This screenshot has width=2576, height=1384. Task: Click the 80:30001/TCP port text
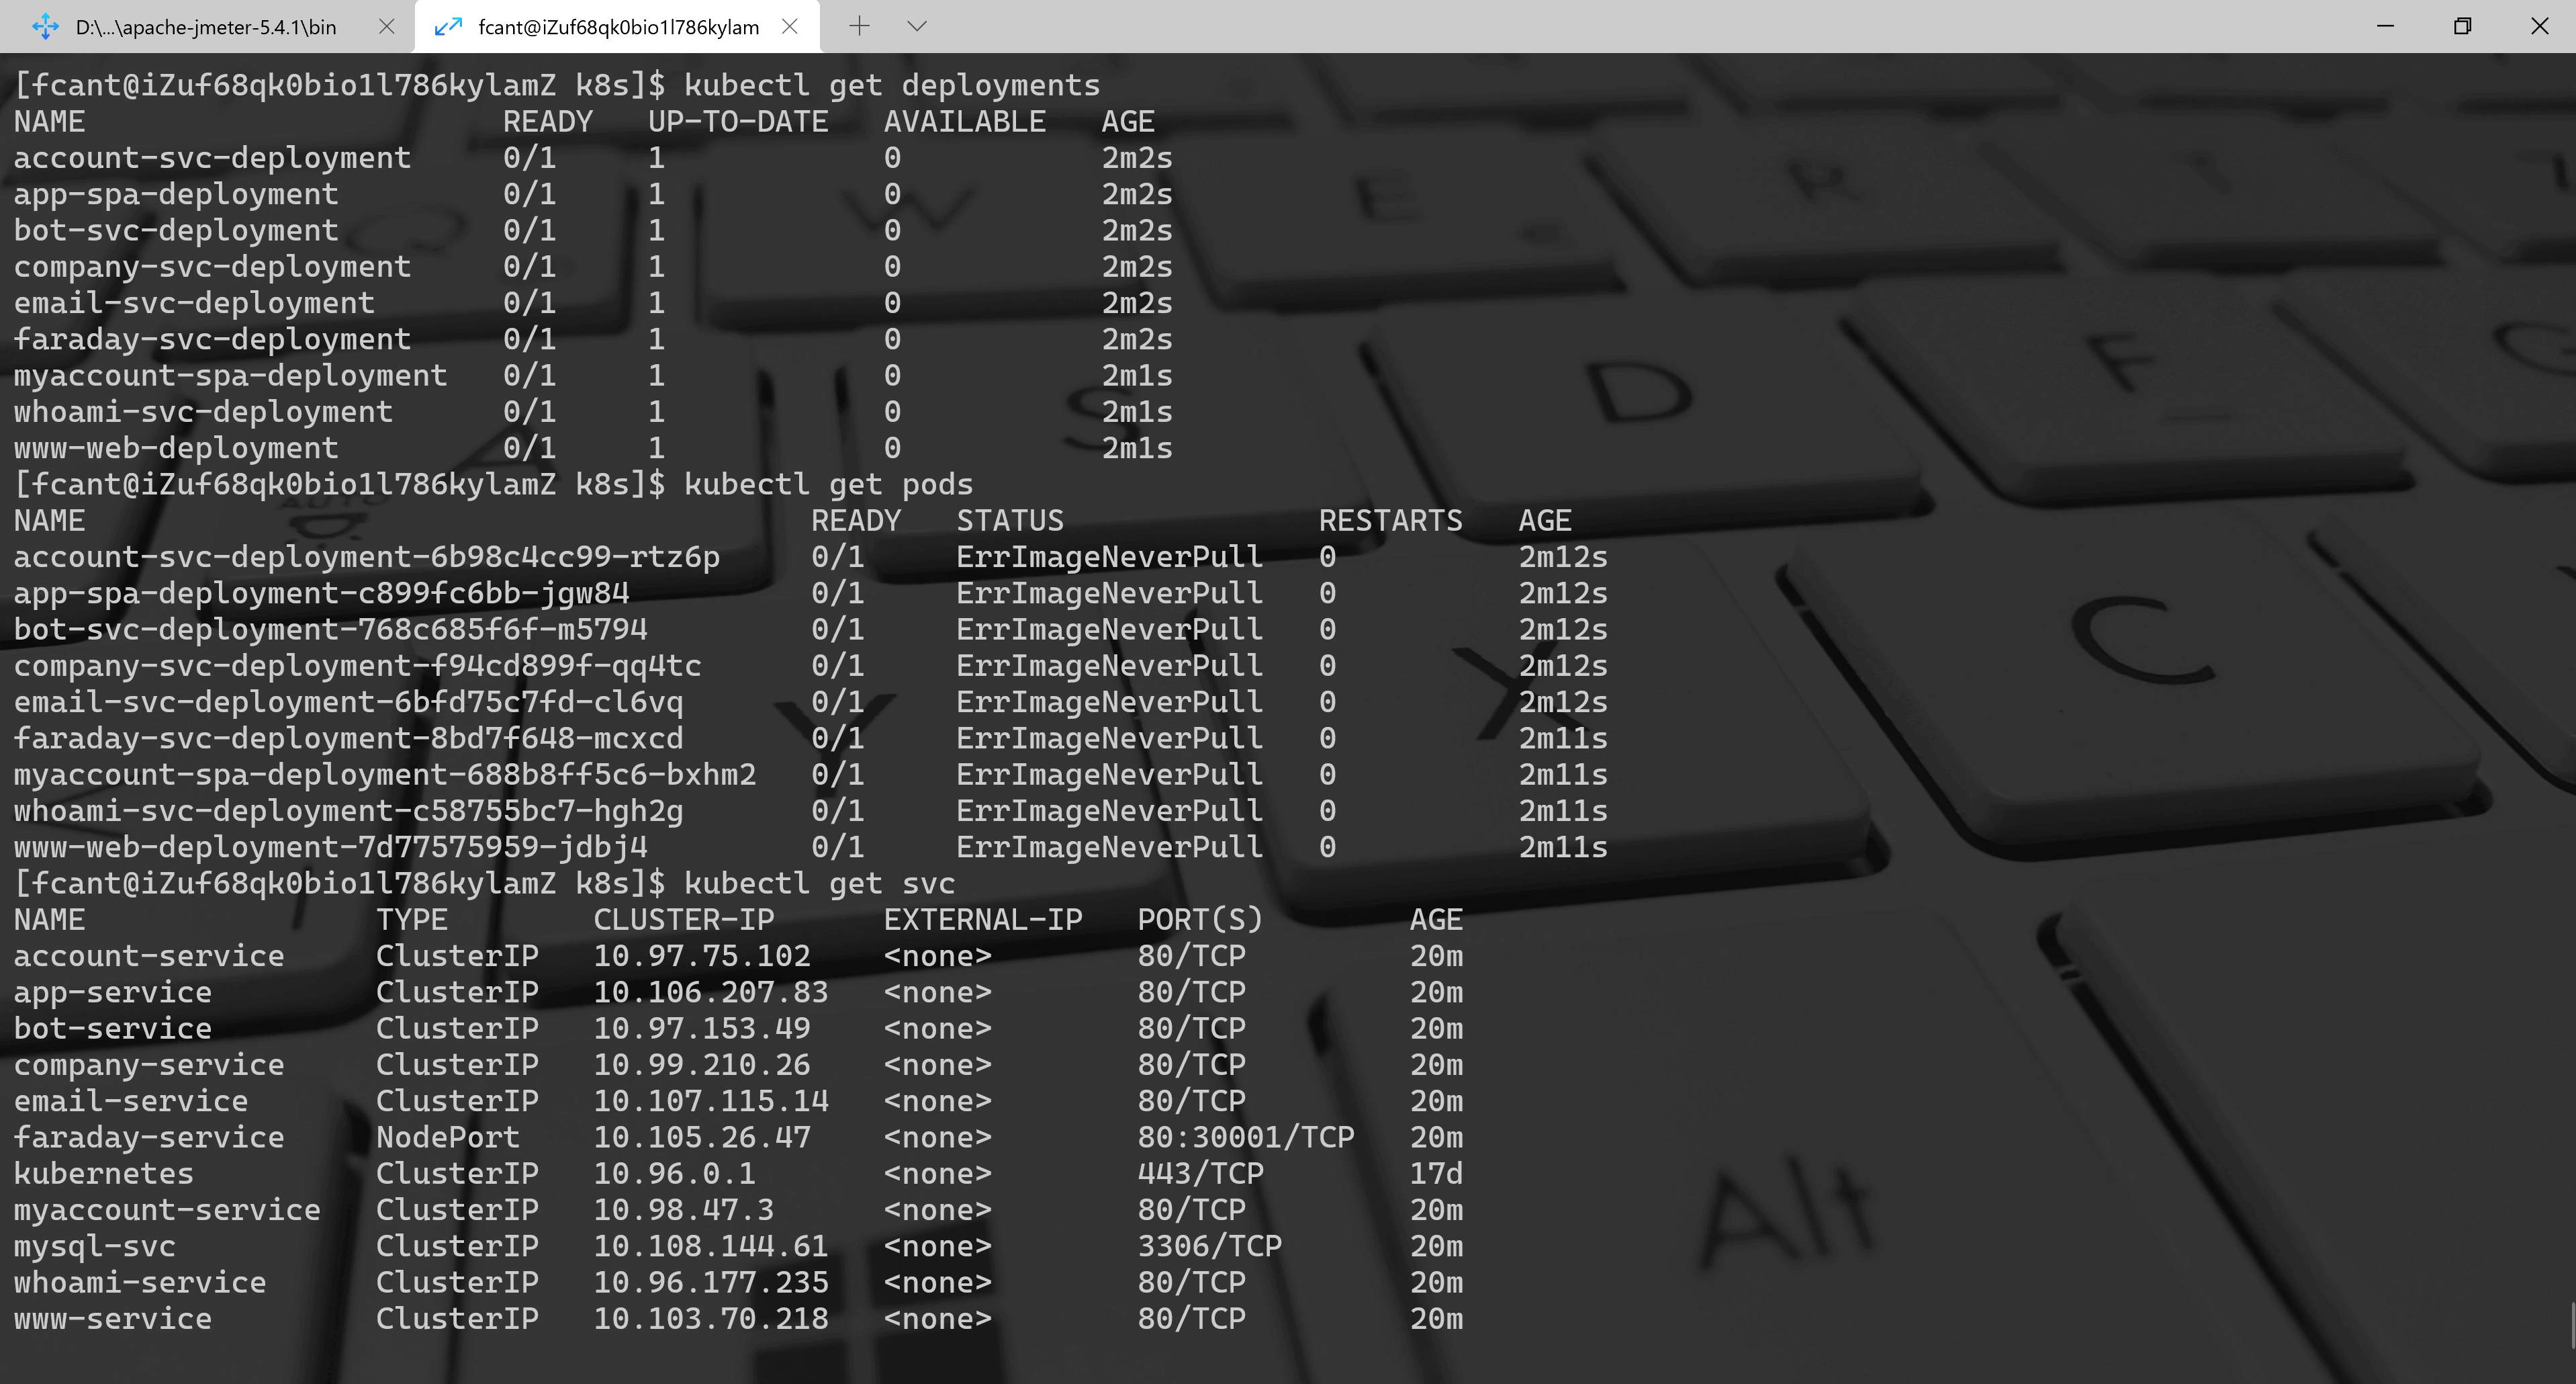(x=1245, y=1138)
